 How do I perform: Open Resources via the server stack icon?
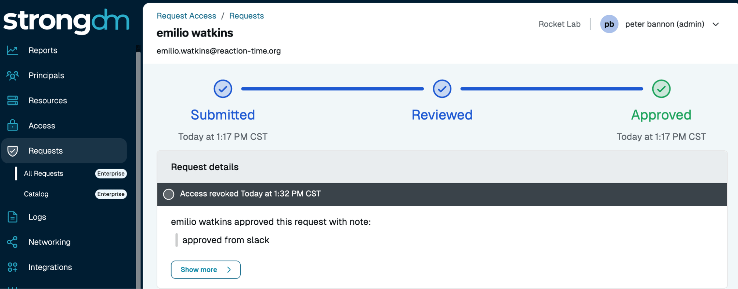point(12,100)
